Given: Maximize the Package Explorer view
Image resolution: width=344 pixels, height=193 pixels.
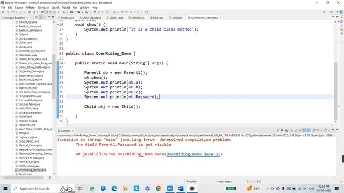Looking at the screenshot, I should pos(53,17).
